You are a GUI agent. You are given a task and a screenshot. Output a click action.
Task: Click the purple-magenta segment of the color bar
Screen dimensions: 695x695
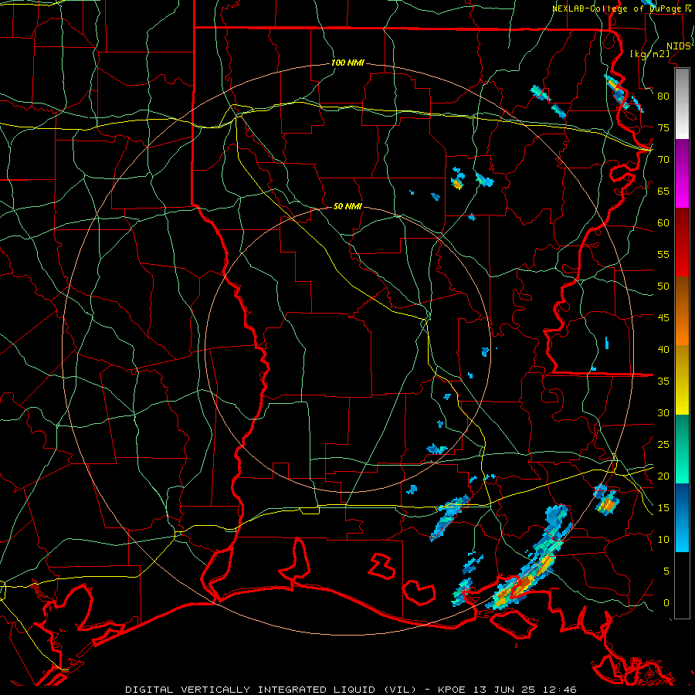pos(683,174)
